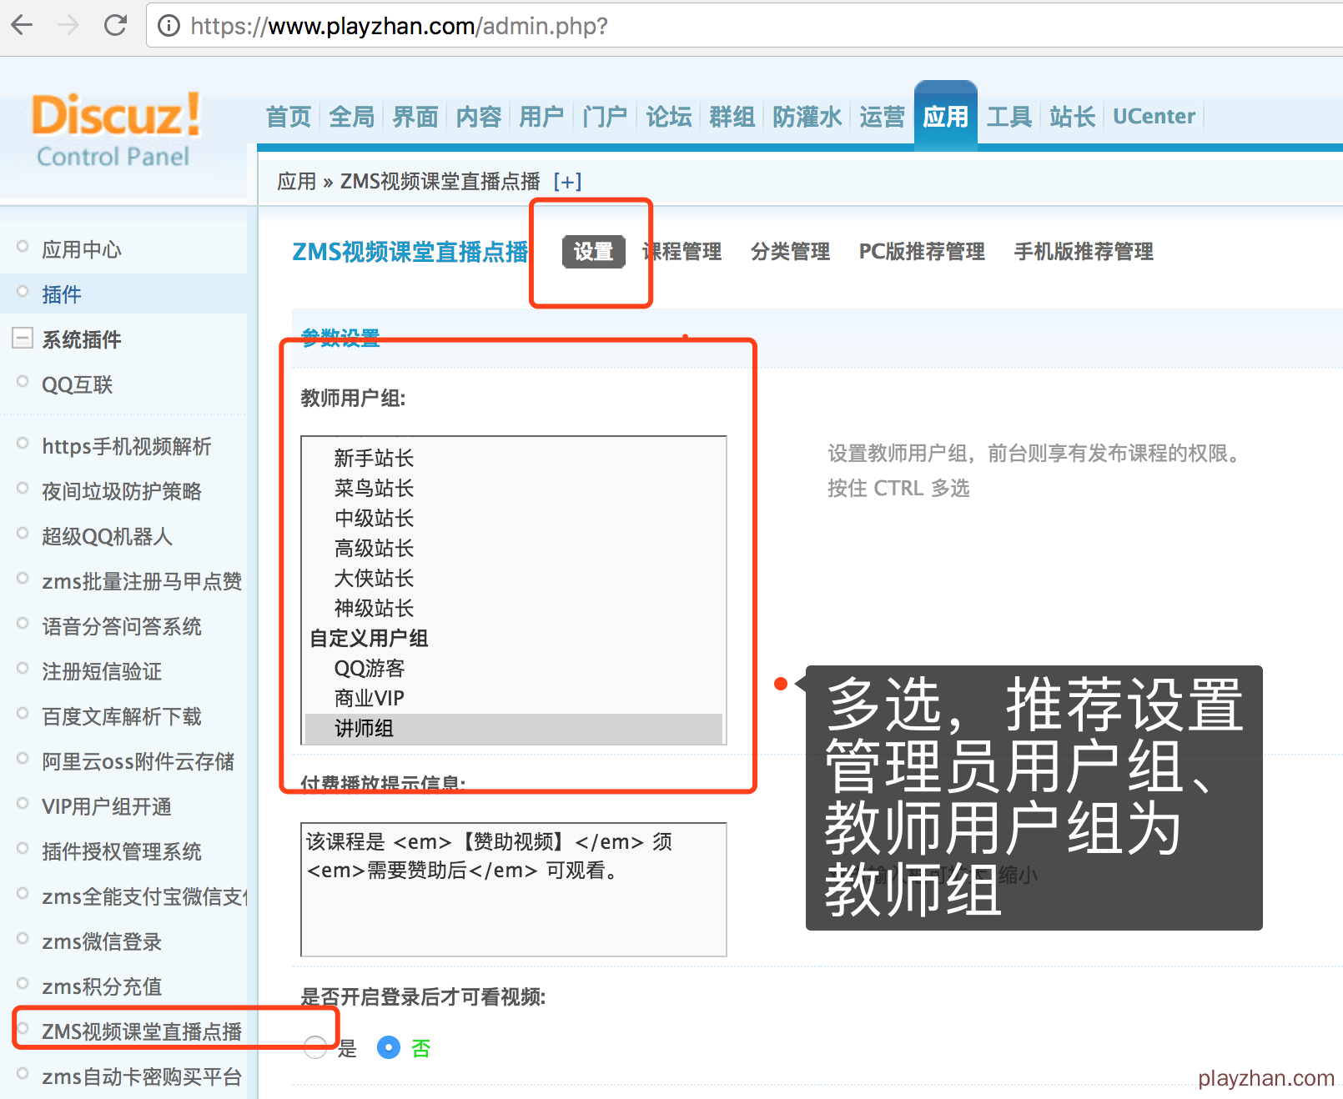Switch to the 课程管理 tab
1343x1099 pixels.
(x=683, y=252)
